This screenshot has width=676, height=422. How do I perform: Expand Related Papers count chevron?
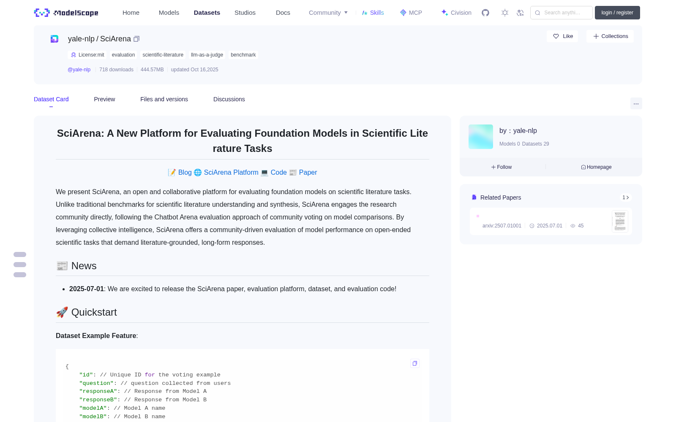[626, 197]
